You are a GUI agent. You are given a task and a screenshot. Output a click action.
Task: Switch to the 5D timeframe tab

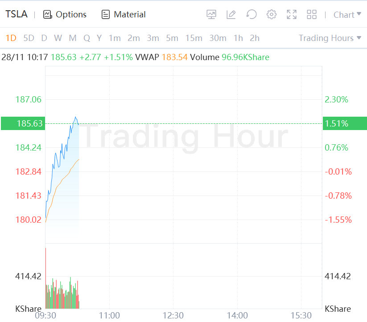point(29,38)
